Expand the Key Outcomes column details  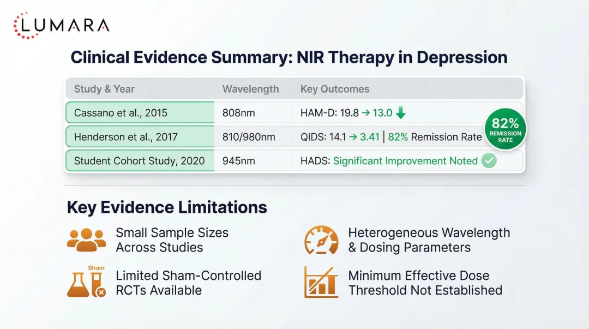click(334, 89)
